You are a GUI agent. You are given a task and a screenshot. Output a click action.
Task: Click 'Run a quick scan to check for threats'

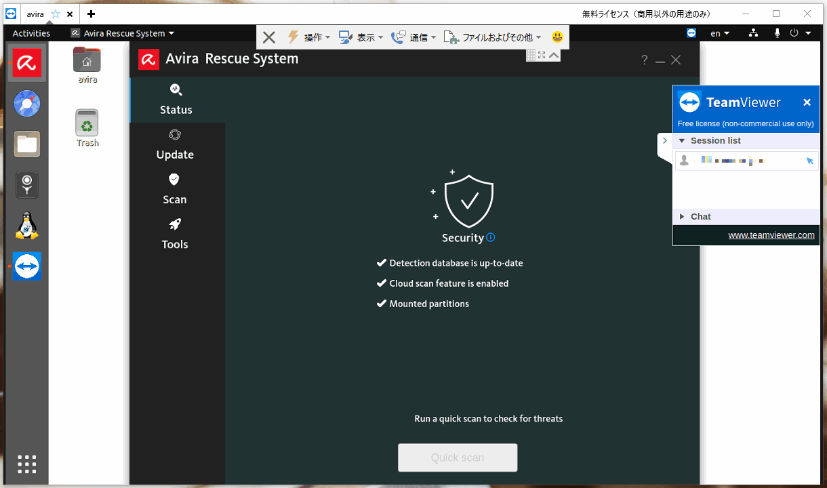tap(488, 419)
